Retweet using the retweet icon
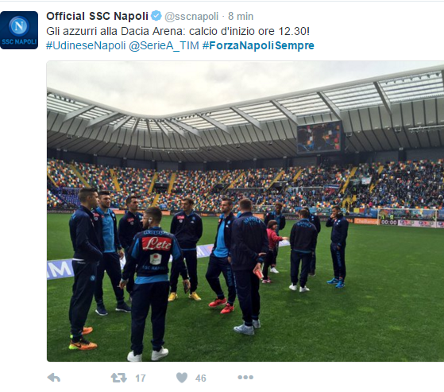Image resolution: width=444 pixels, height=392 pixels. click(119, 378)
